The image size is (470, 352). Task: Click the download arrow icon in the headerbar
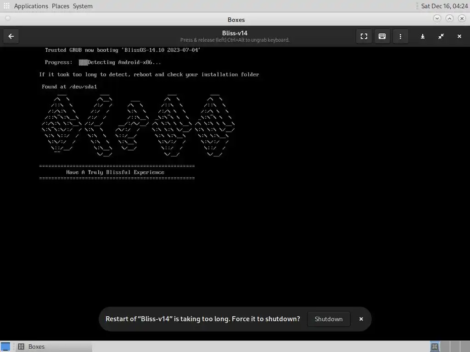(423, 36)
